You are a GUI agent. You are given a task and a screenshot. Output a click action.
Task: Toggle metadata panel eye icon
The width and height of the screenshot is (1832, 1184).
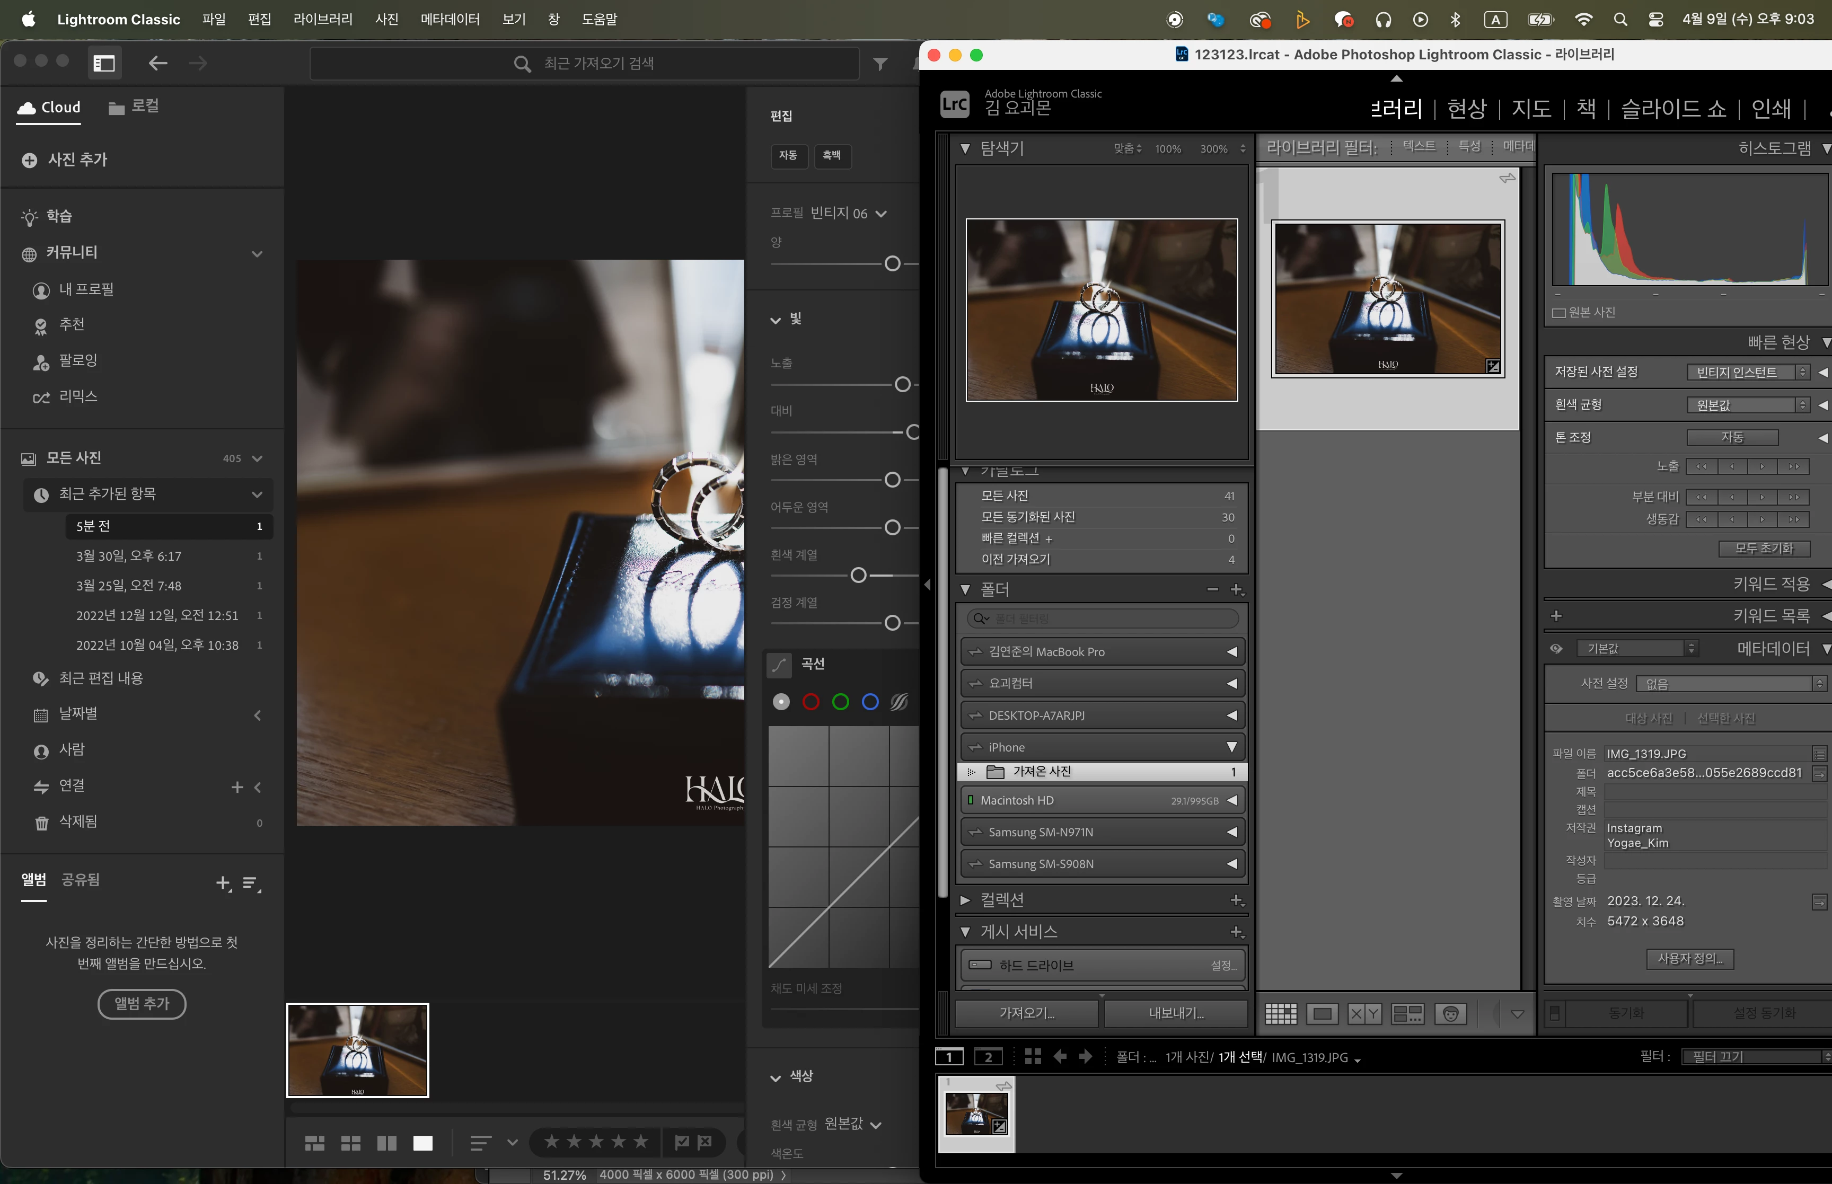pyautogui.click(x=1556, y=648)
